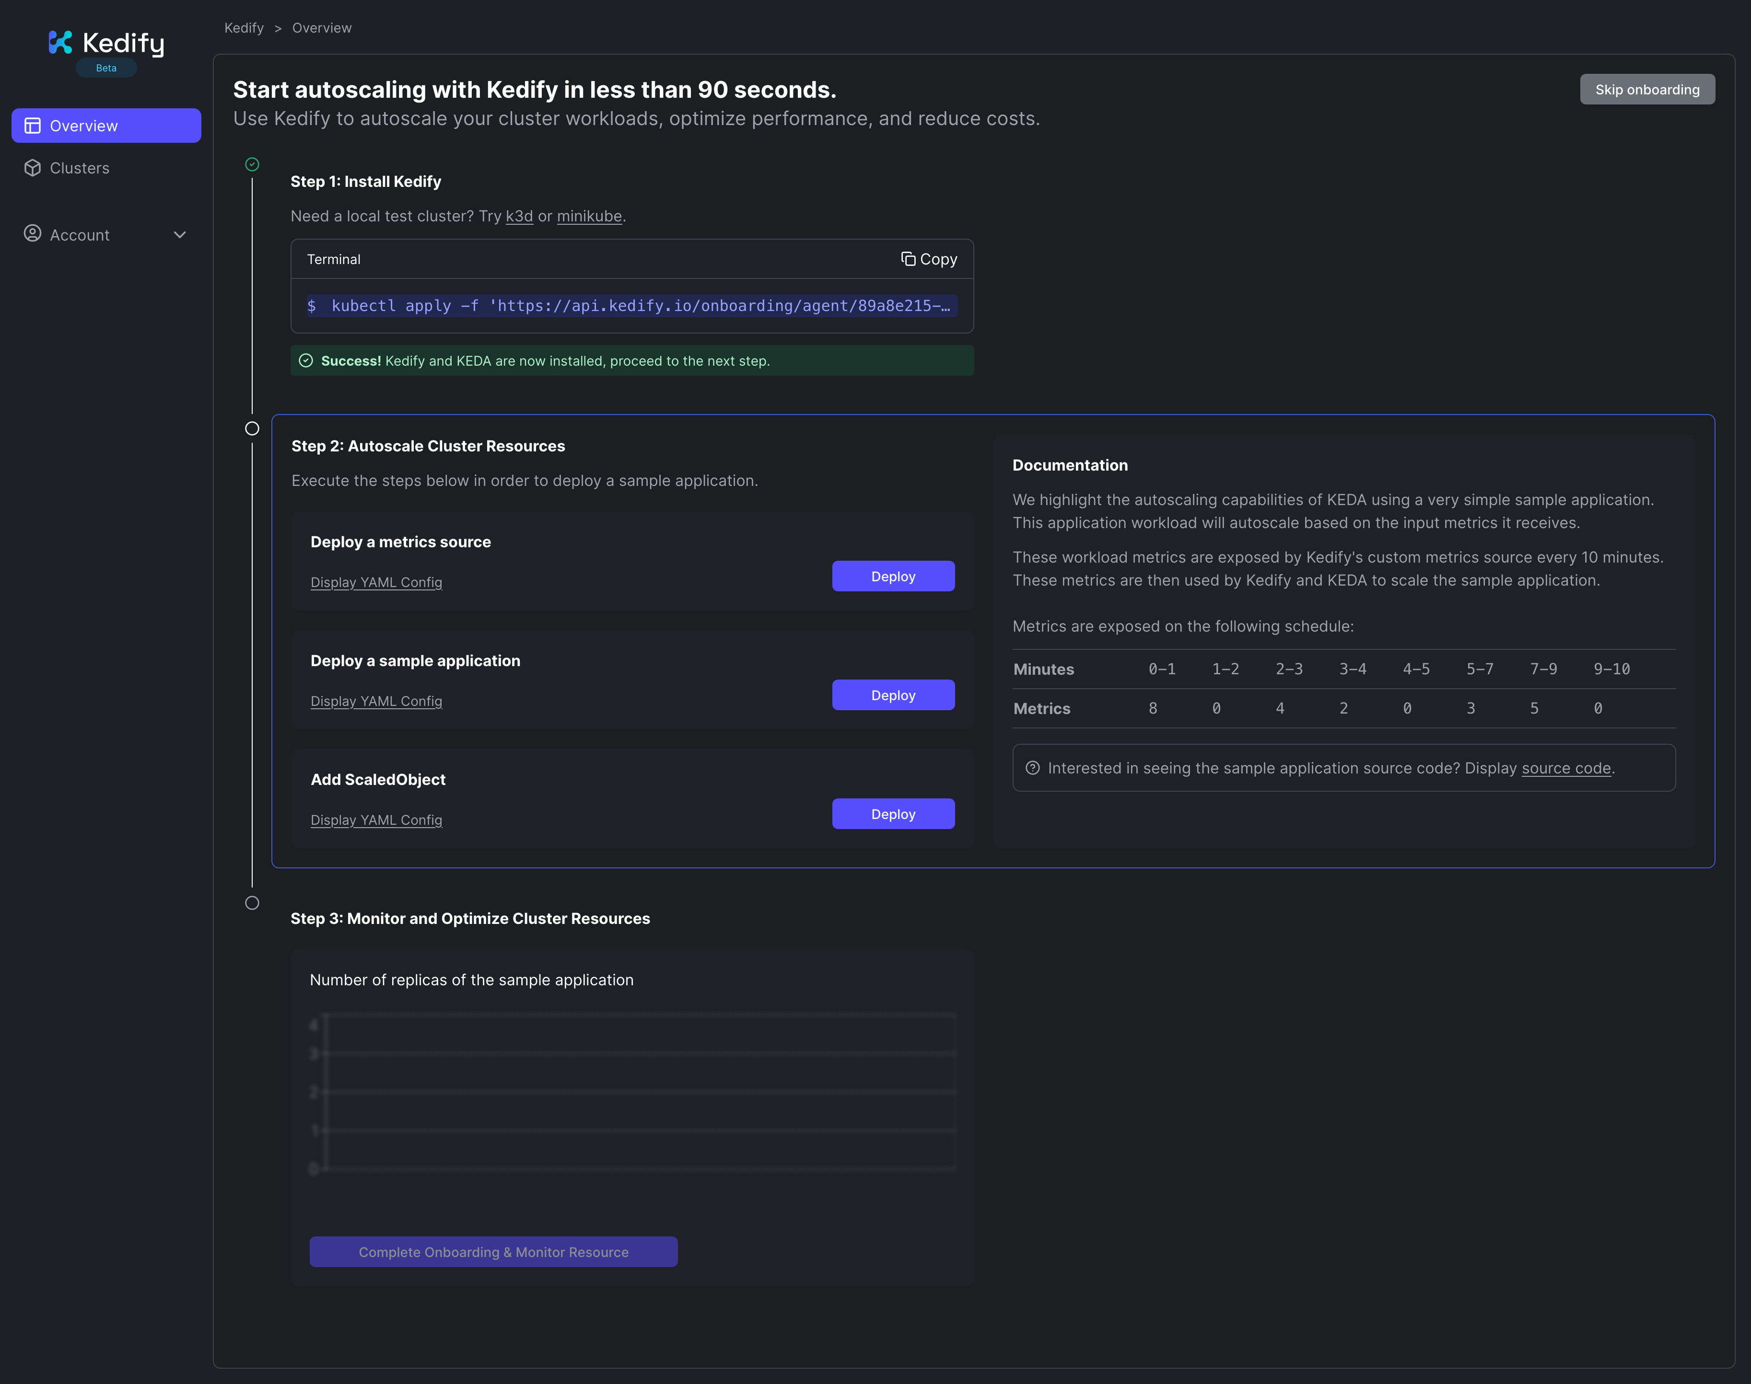Open the k3d link
1751x1384 pixels.
pyautogui.click(x=520, y=216)
